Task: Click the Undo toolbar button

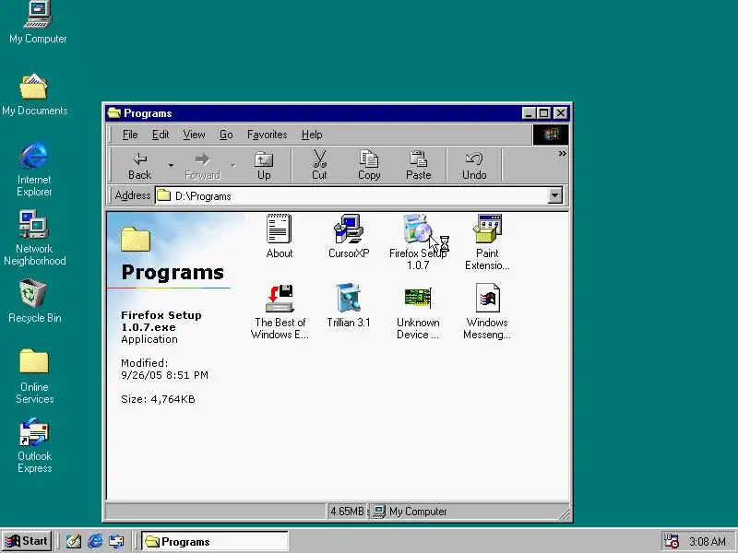Action: click(474, 166)
